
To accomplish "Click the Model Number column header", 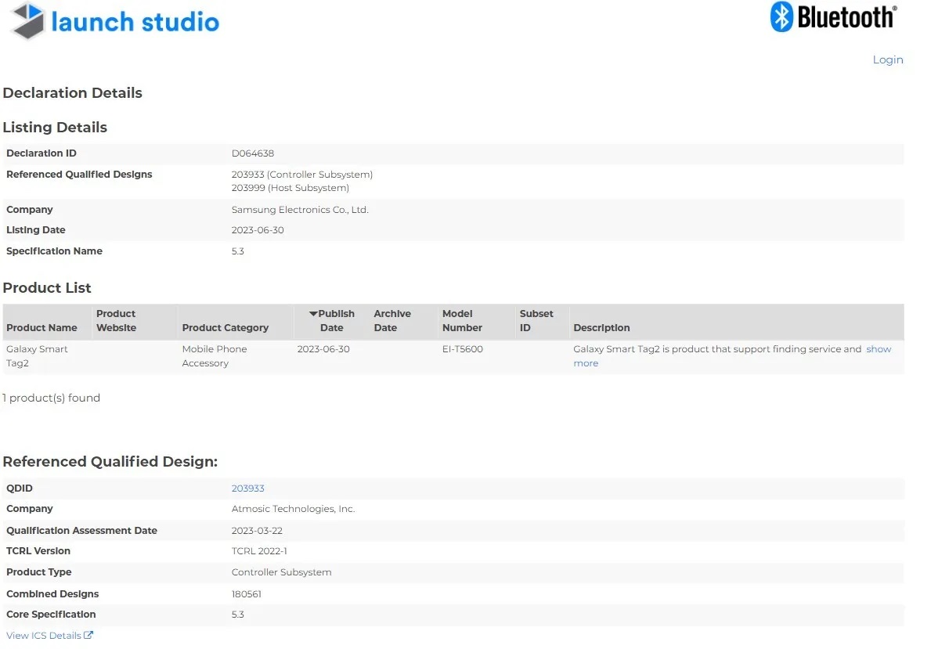I will coord(462,321).
